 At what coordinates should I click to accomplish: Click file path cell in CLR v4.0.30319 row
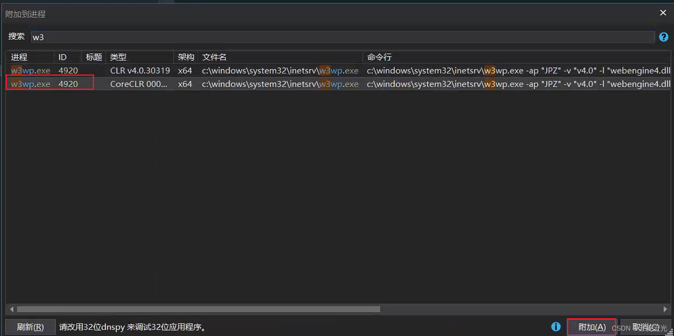click(280, 70)
